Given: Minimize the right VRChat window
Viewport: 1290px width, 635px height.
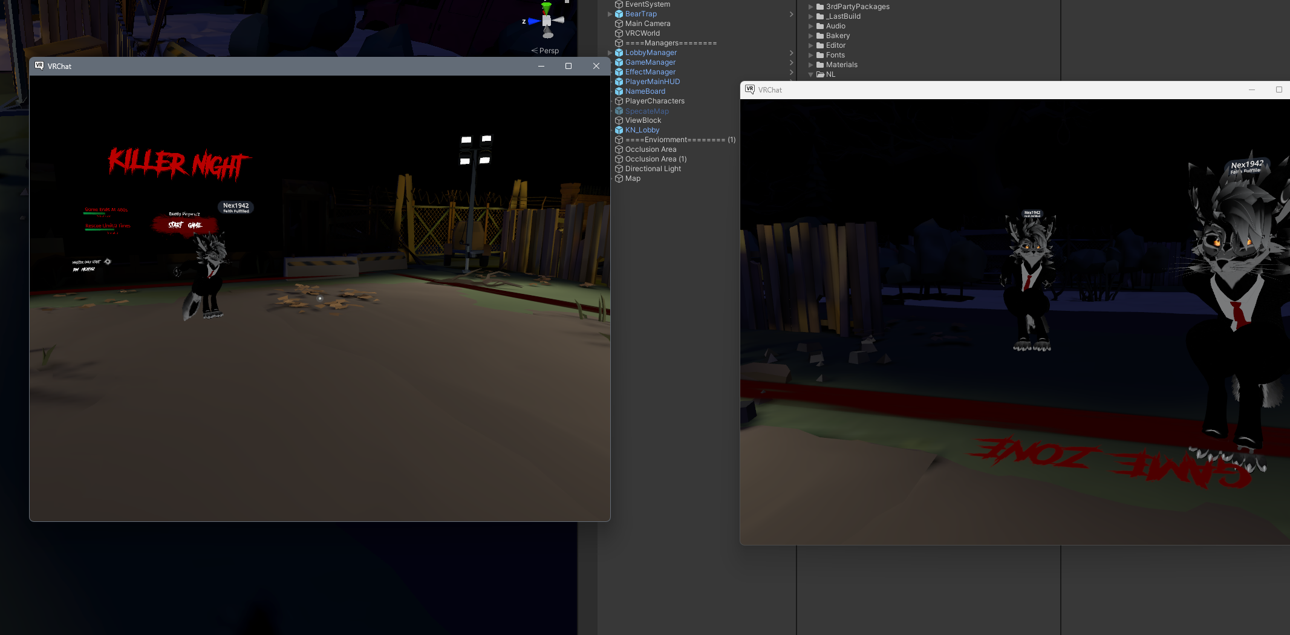Looking at the screenshot, I should pos(1252,90).
